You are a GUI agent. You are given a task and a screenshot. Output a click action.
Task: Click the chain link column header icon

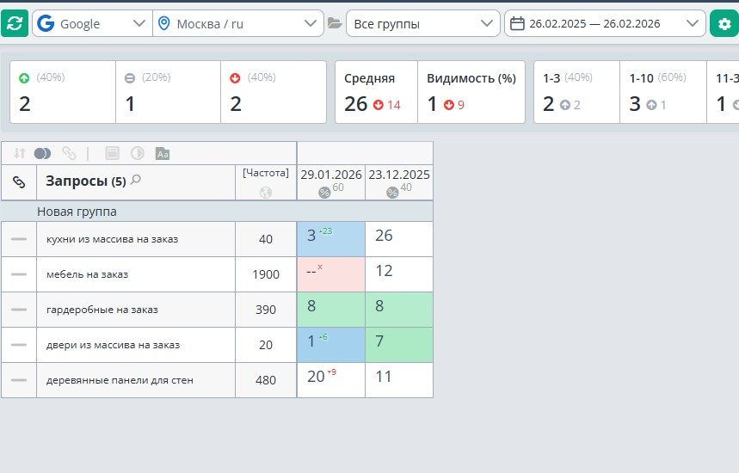click(x=19, y=182)
